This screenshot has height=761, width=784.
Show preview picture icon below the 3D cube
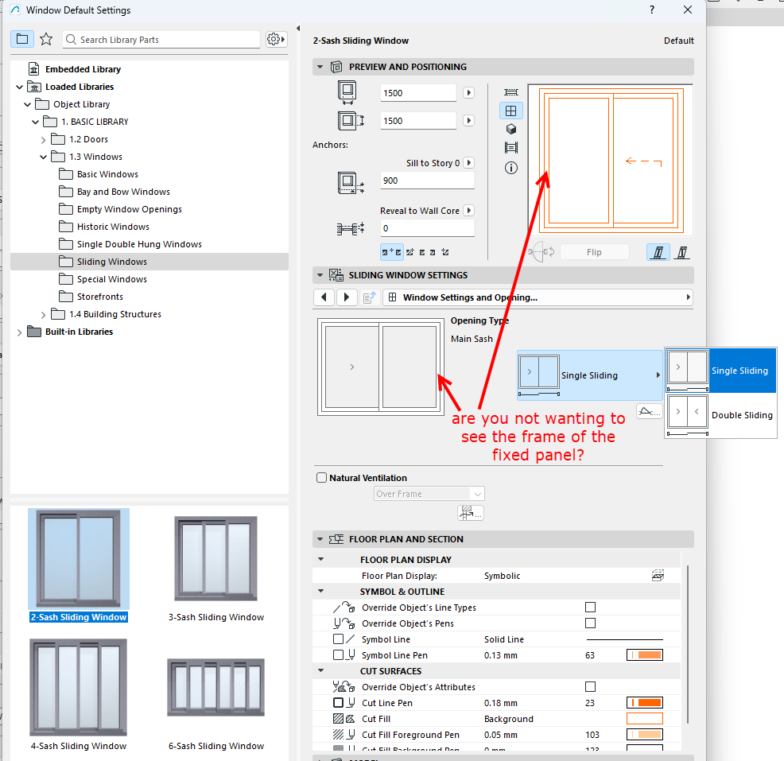[511, 147]
